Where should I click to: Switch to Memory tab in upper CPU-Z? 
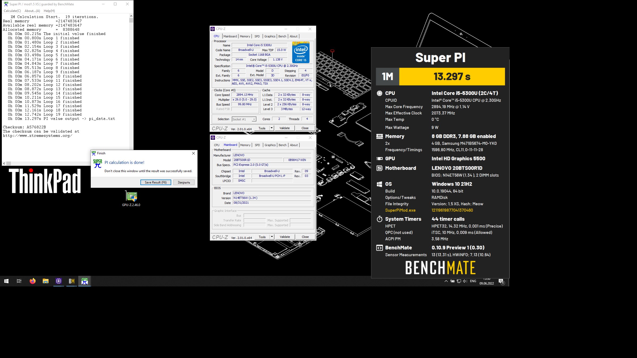(x=245, y=36)
